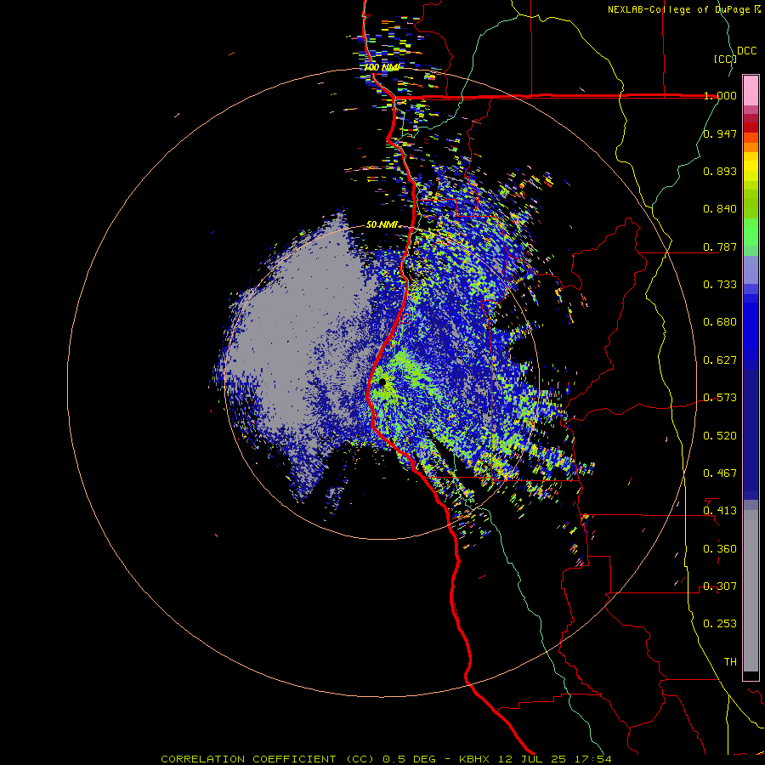The width and height of the screenshot is (765, 765).
Task: Click the 0.307 legend value
Action: [720, 586]
